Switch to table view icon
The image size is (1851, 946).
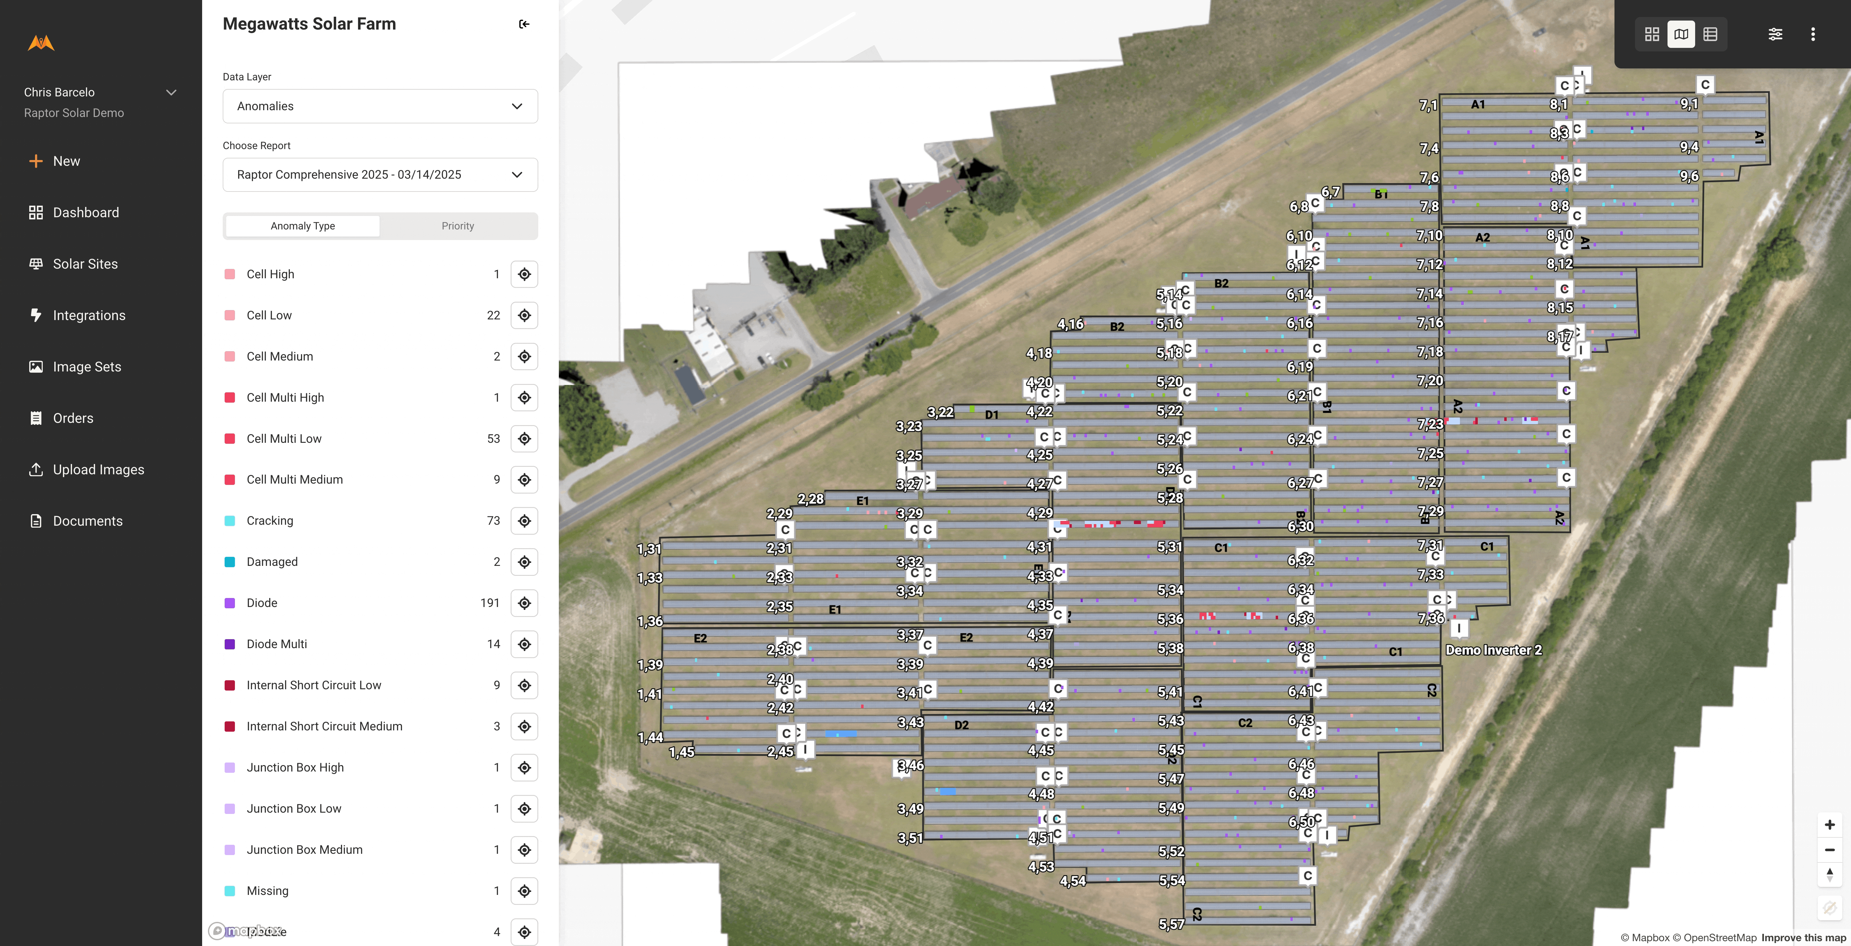[x=1710, y=34]
